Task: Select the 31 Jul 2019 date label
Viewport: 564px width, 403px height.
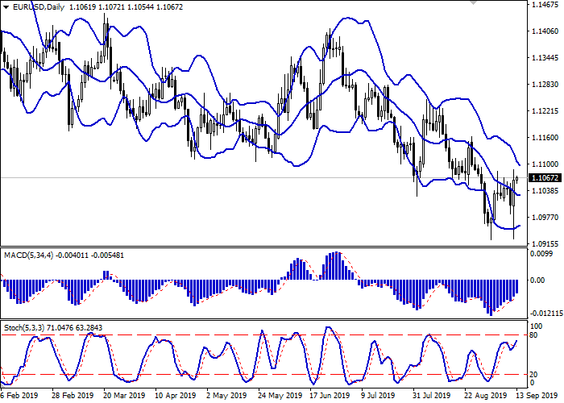Action: [x=432, y=396]
